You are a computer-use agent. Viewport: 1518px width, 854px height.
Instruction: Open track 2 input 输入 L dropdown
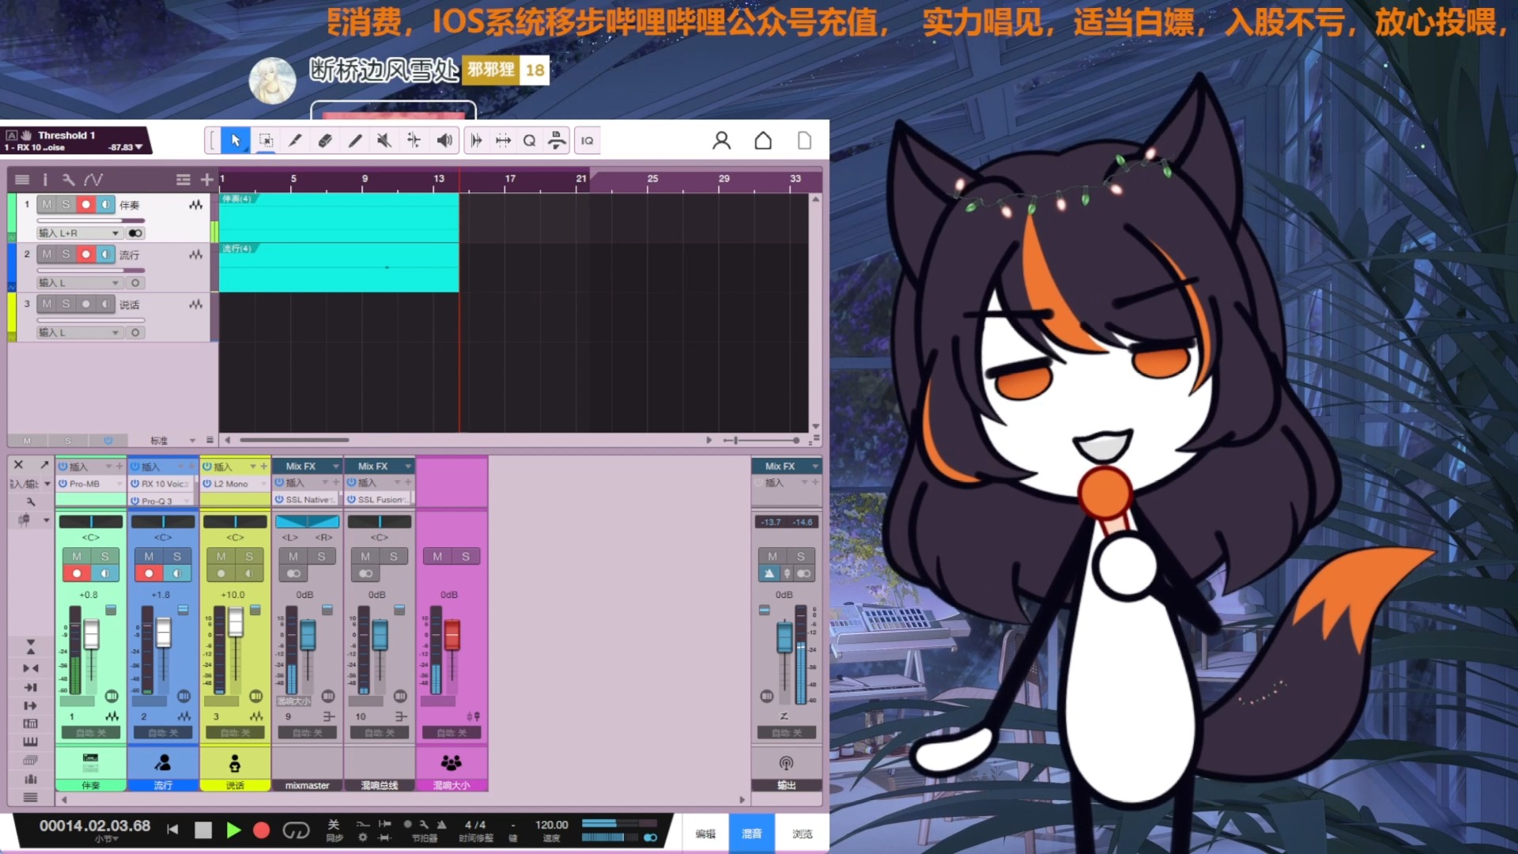pyautogui.click(x=80, y=283)
